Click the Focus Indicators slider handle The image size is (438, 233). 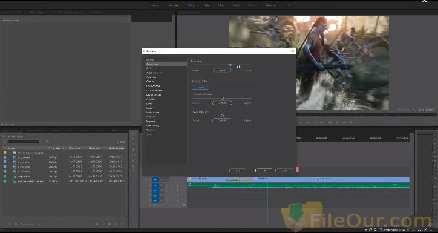pos(223,116)
